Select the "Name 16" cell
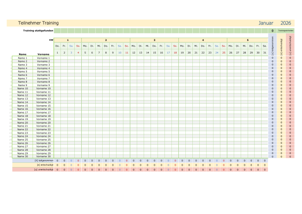This screenshot has width=302, height=214. coord(23,109)
